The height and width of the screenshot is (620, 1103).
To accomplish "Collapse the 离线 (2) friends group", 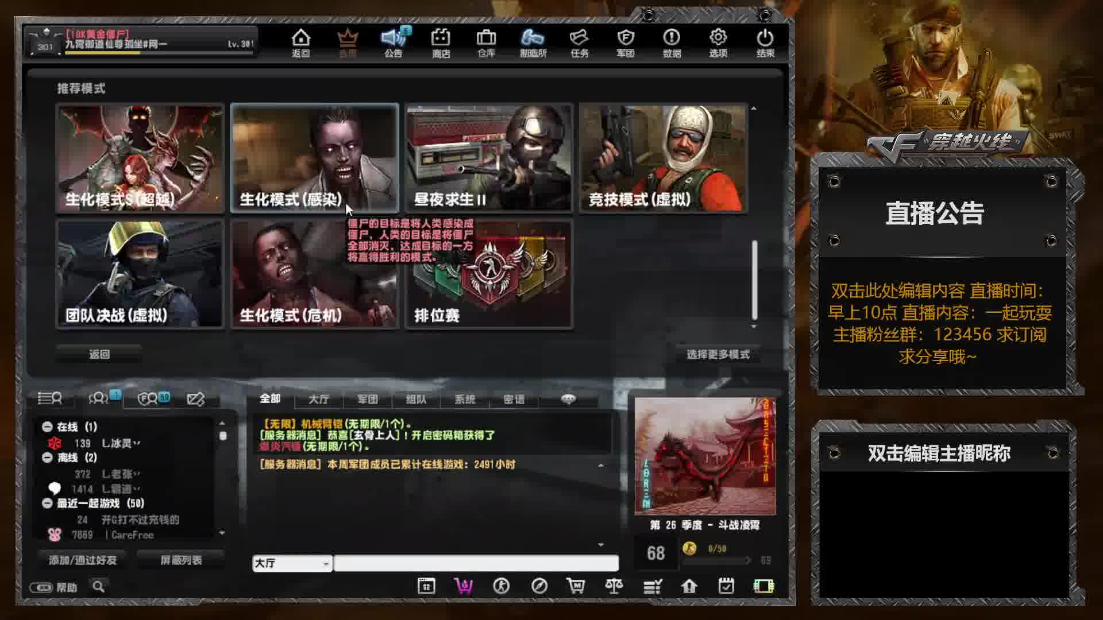I will click(x=47, y=458).
